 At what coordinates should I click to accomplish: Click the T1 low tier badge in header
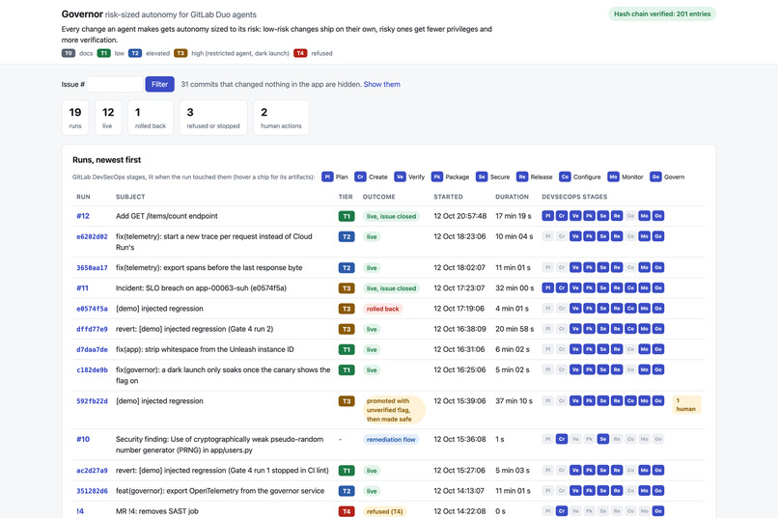coord(103,53)
